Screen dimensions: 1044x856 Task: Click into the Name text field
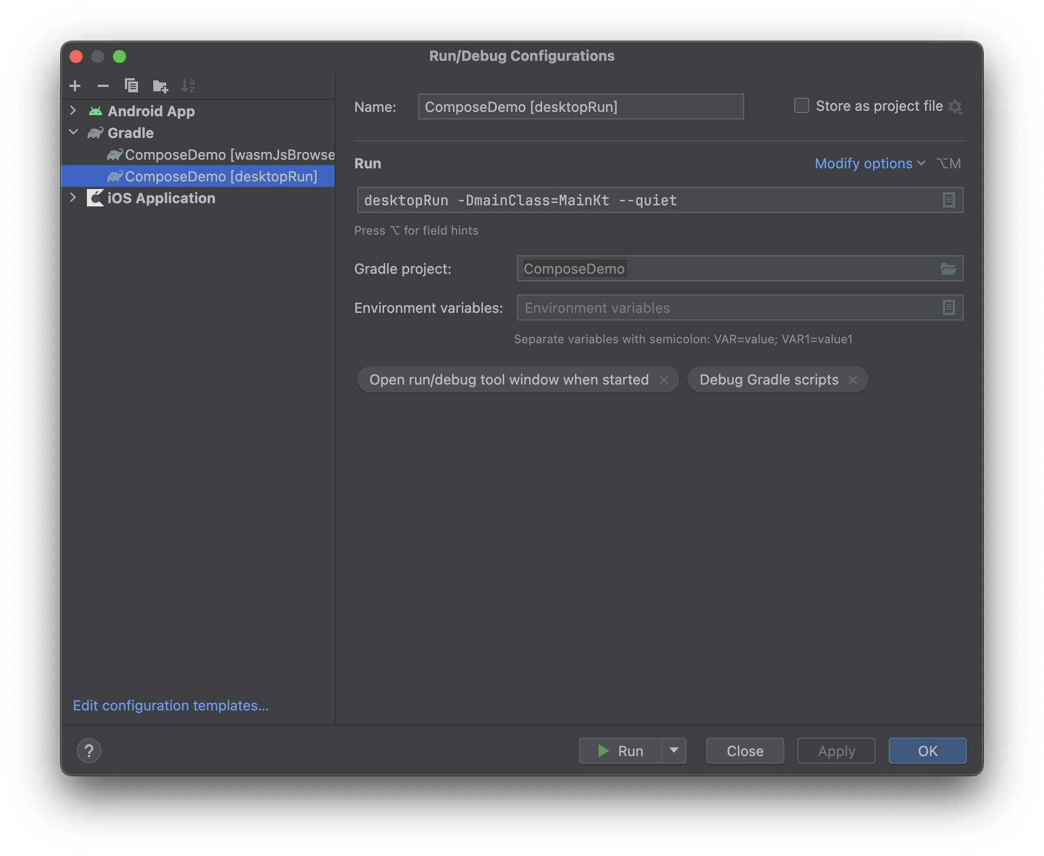coord(580,107)
